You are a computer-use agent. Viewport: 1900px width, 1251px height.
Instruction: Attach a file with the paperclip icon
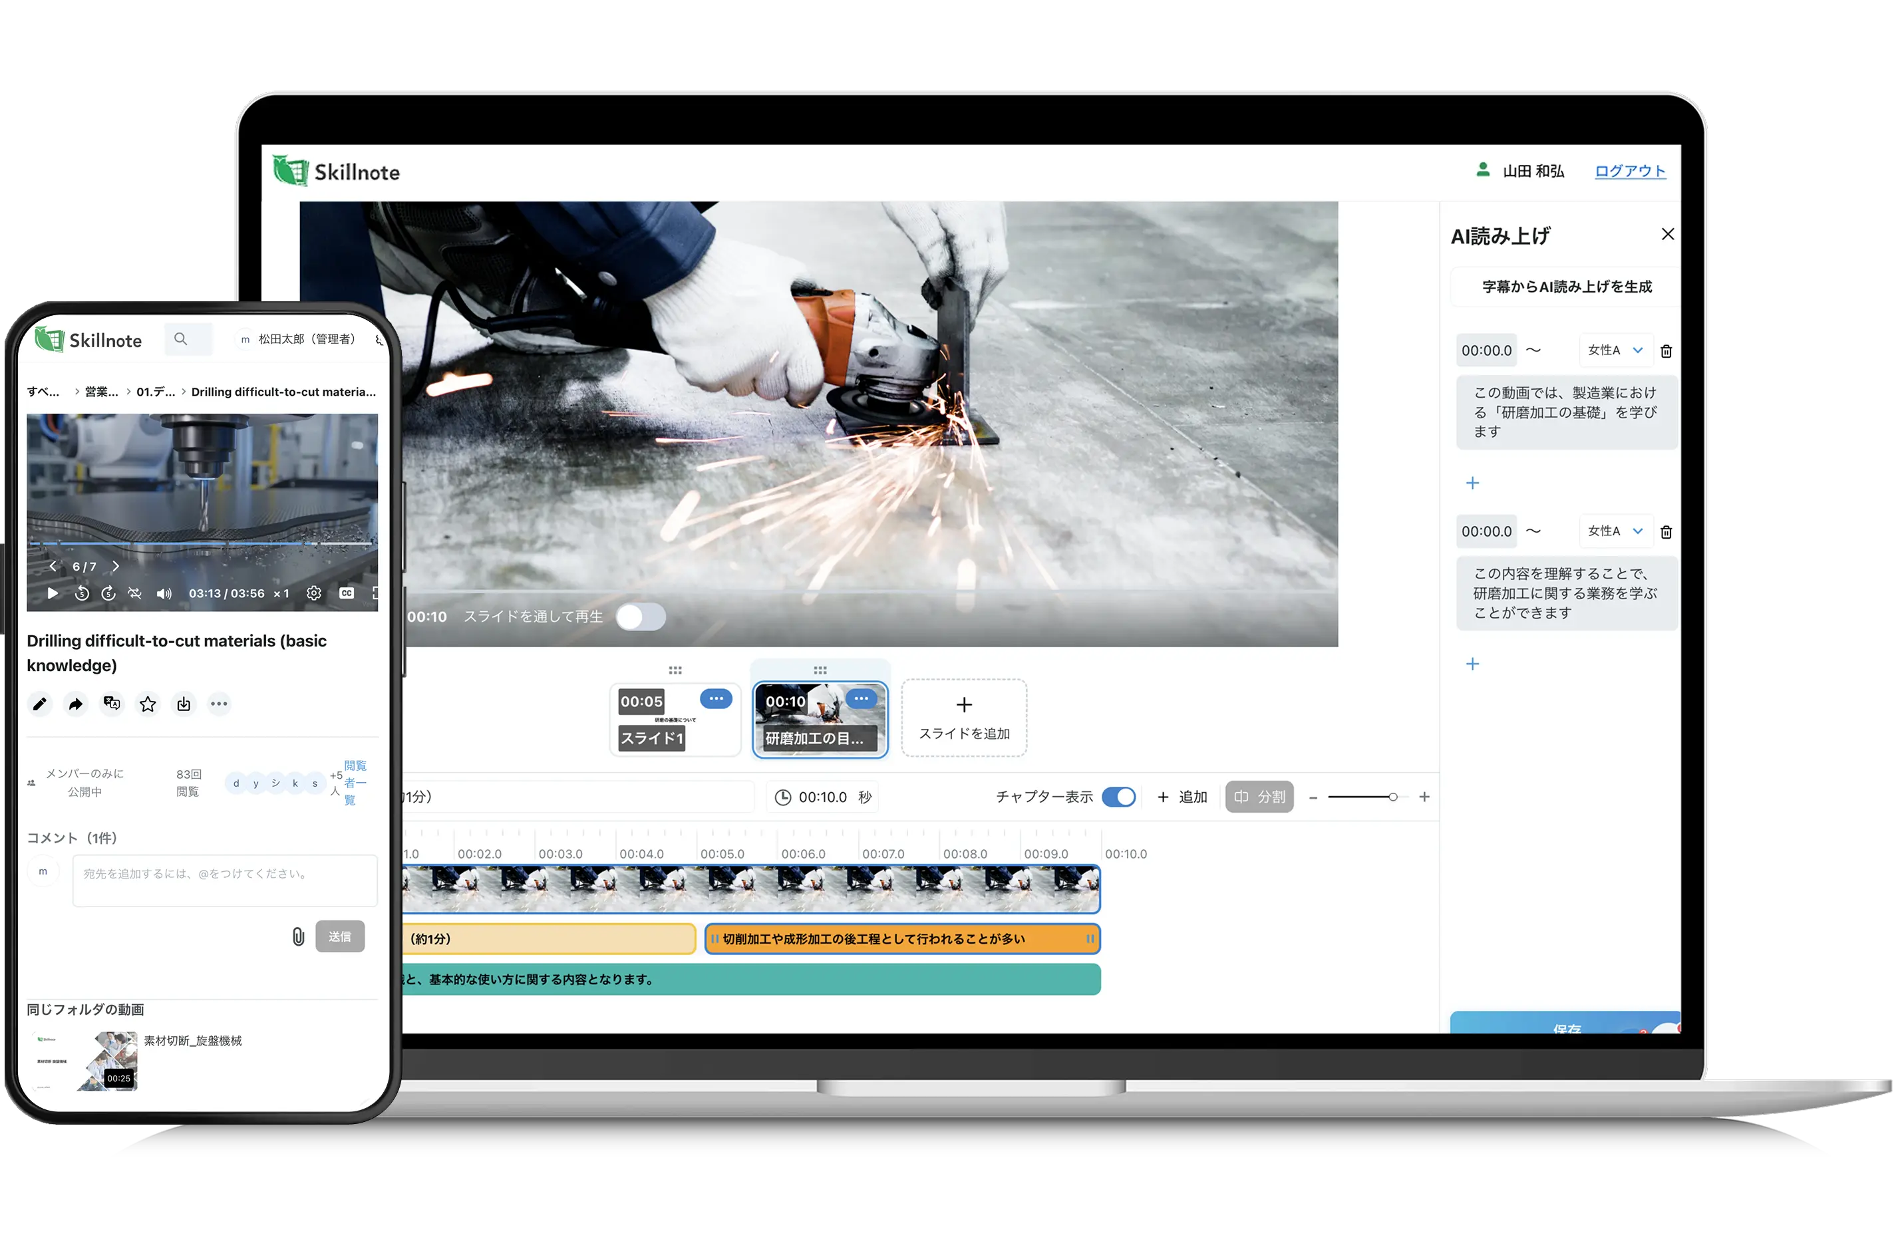[299, 936]
